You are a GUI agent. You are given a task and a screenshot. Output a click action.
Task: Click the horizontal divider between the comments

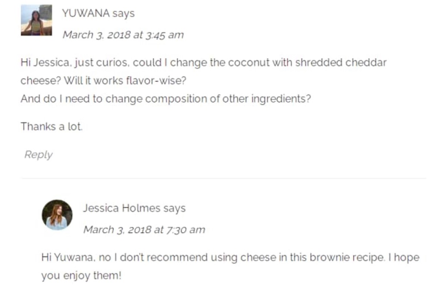coord(223,178)
